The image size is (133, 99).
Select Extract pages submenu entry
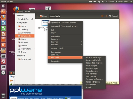click(94, 71)
